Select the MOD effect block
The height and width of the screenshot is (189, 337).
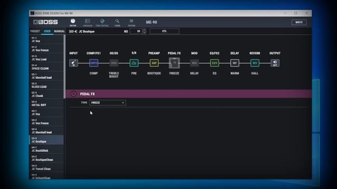(x=194, y=63)
